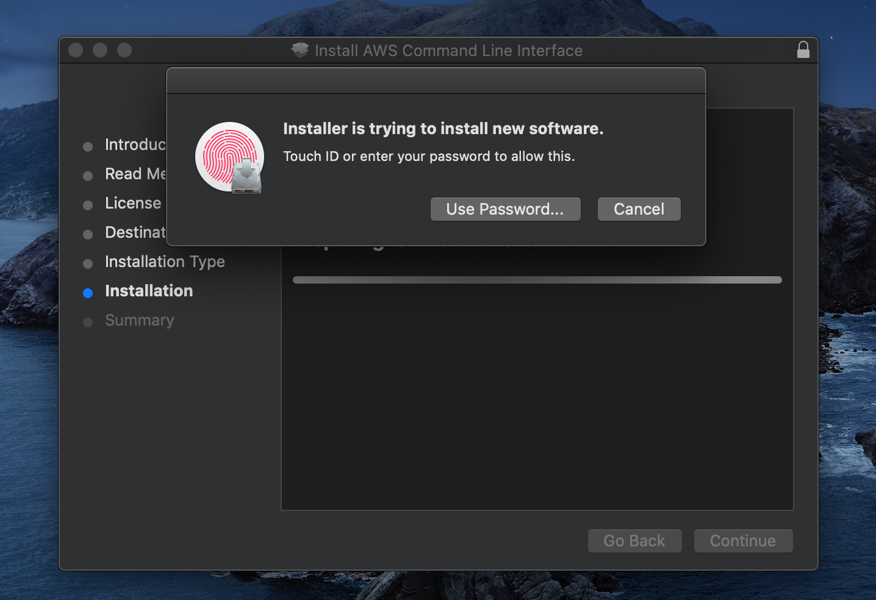Click the installation progress bar
The width and height of the screenshot is (876, 600).
click(x=537, y=280)
